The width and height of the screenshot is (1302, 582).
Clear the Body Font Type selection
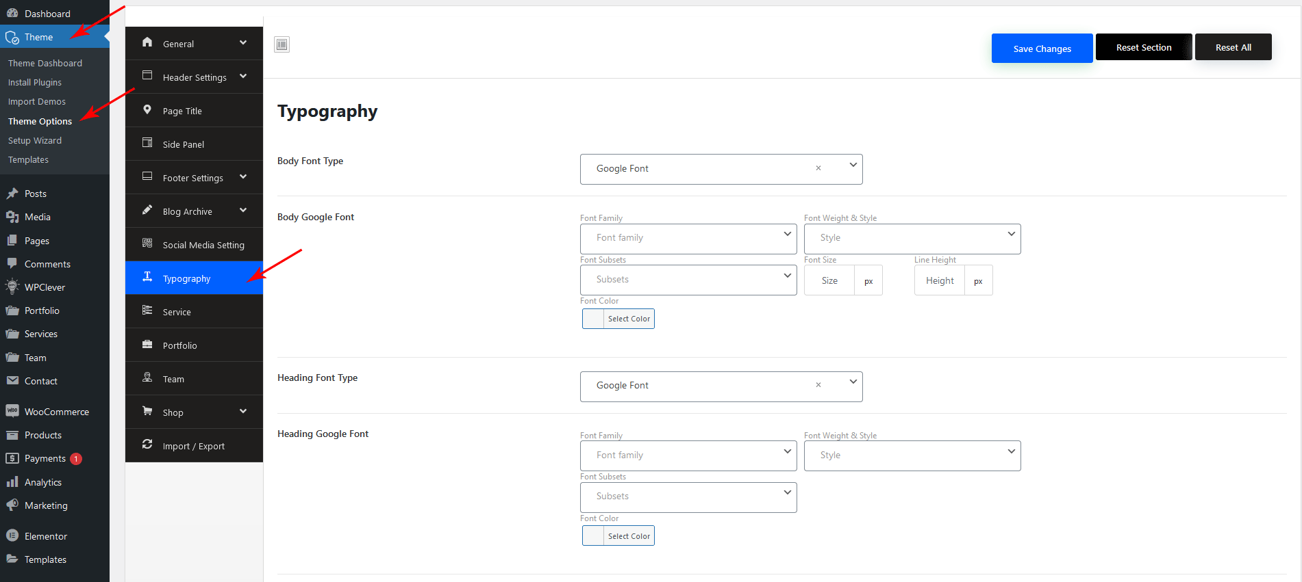coord(818,168)
